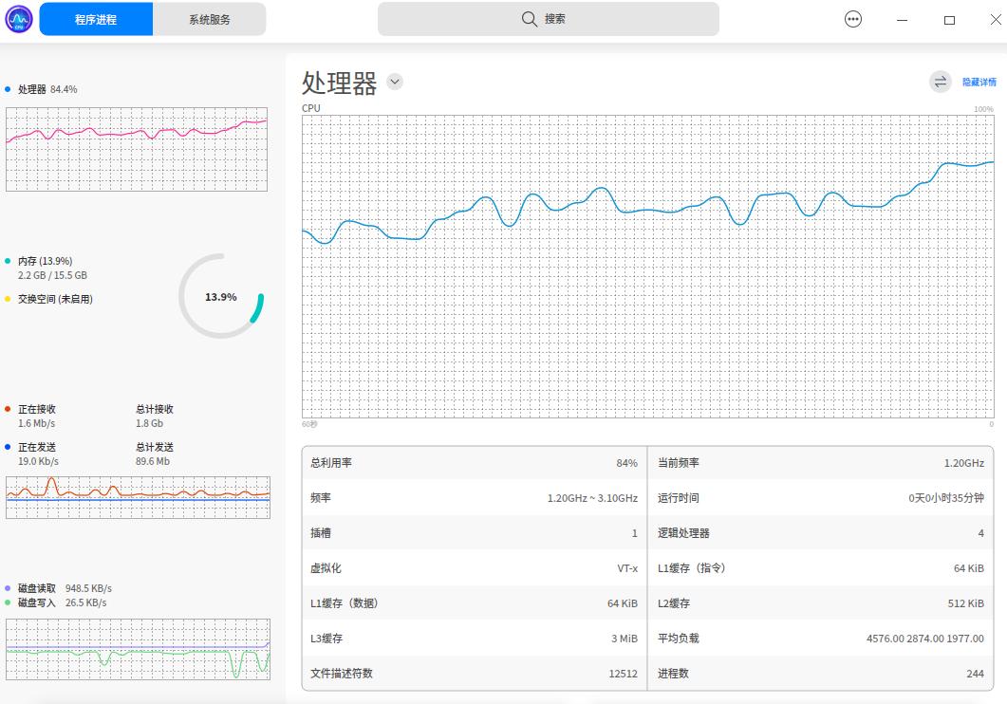This screenshot has height=704, width=1007.
Task: Click the magnifier icon in search bar
Action: 530,19
